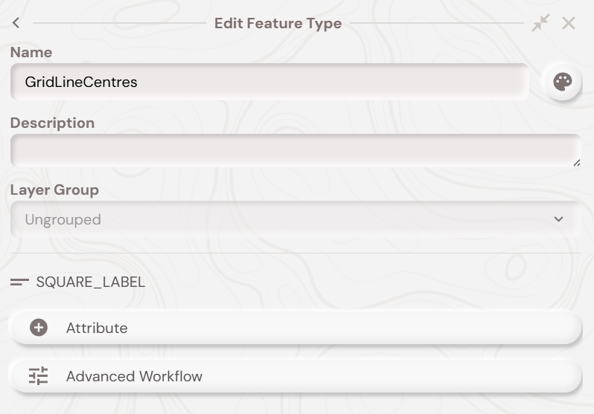
Task: Click the drag handle beside SQUARE_LABEL
Action: click(x=20, y=282)
